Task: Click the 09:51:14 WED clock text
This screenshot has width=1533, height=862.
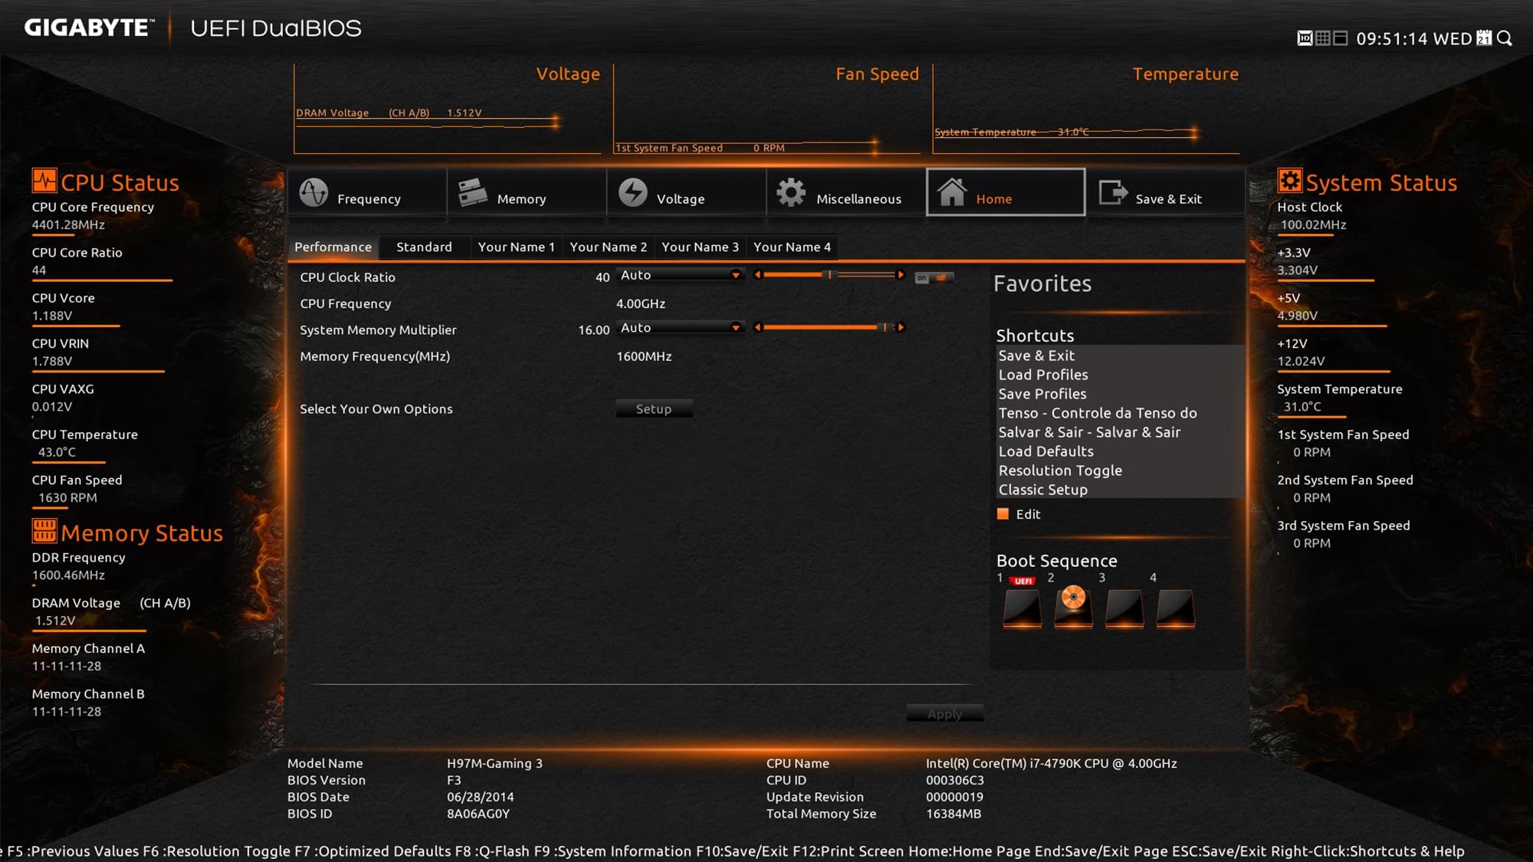Action: tap(1414, 38)
